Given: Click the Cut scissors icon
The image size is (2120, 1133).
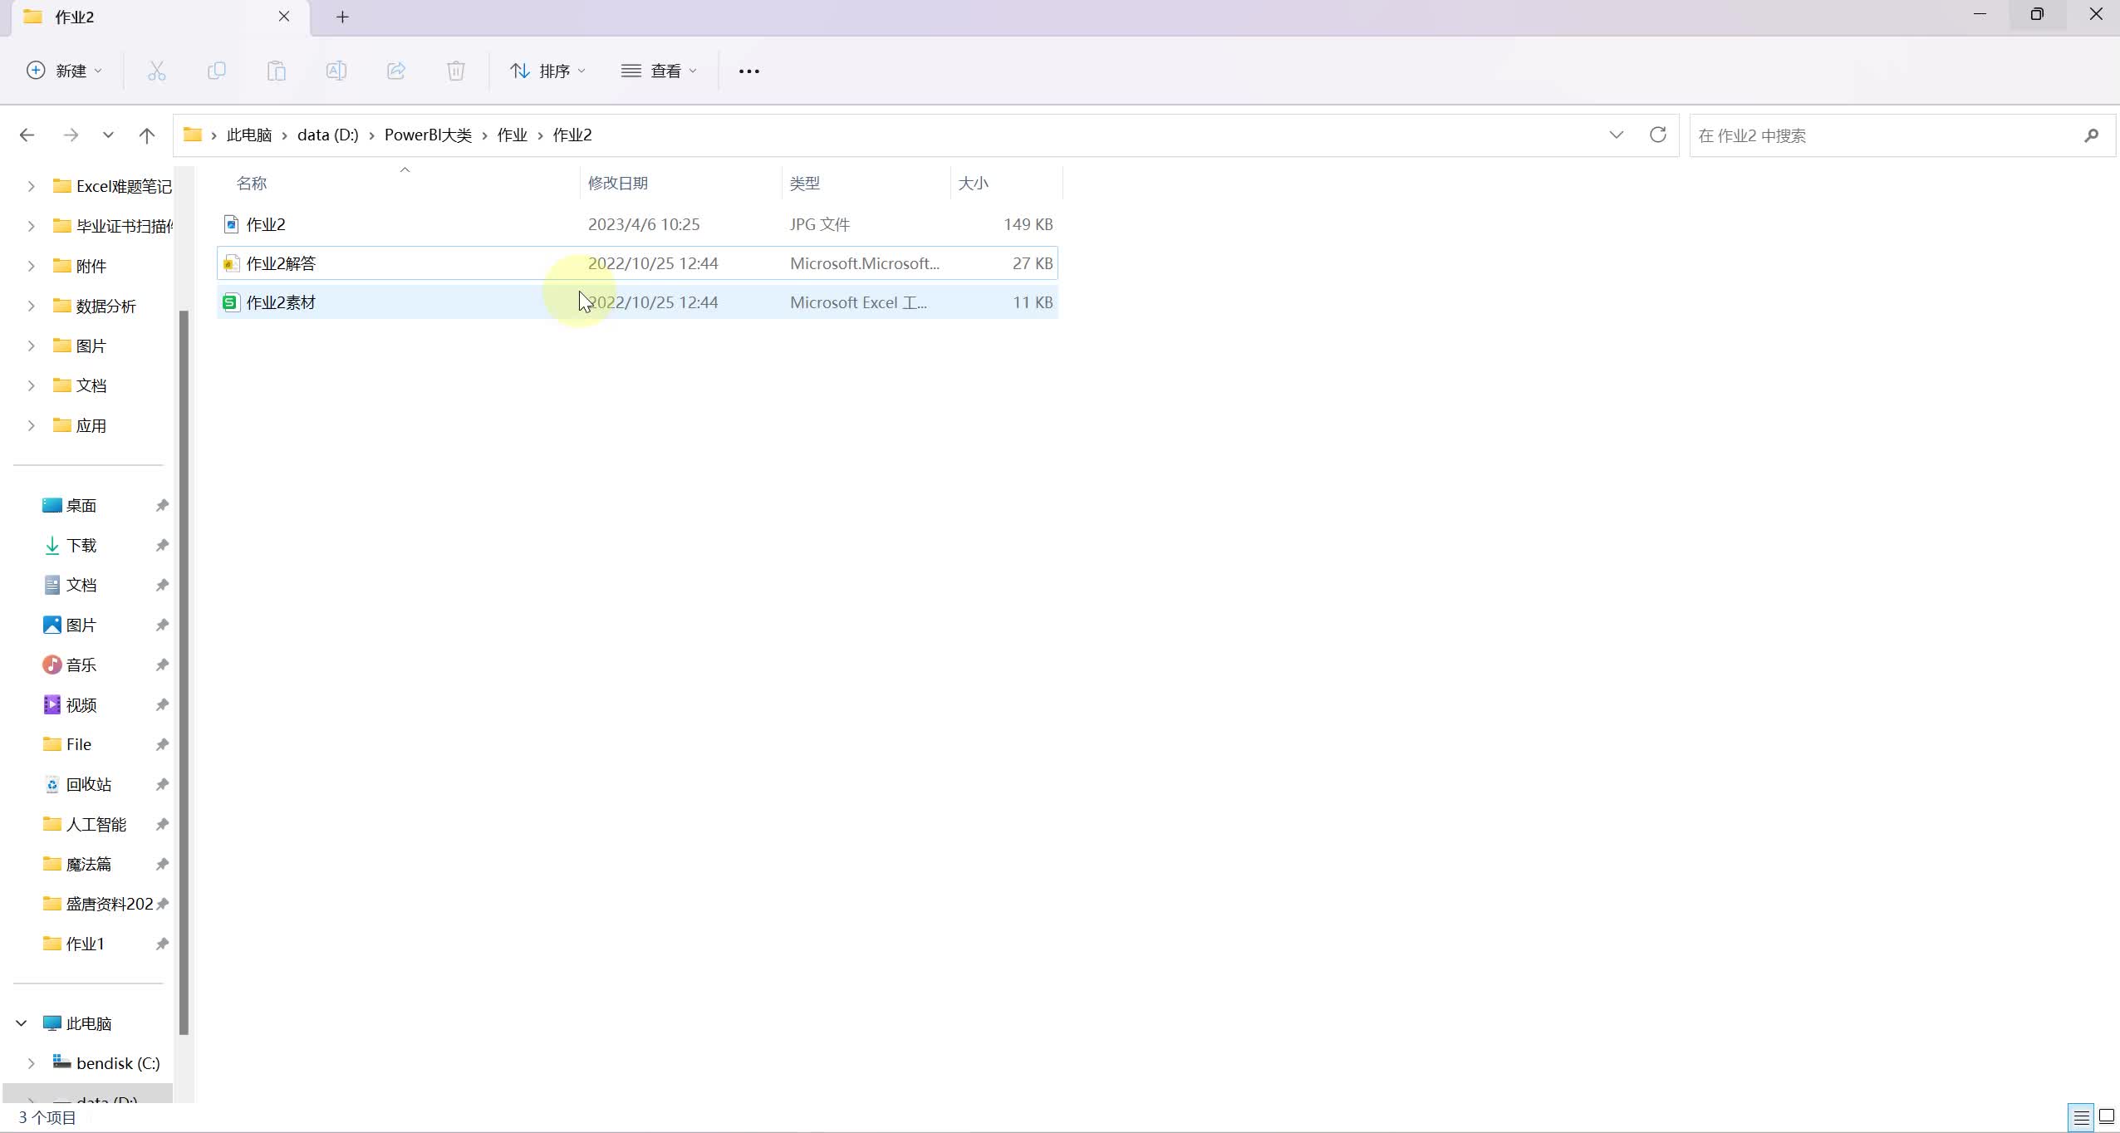Looking at the screenshot, I should pos(156,71).
